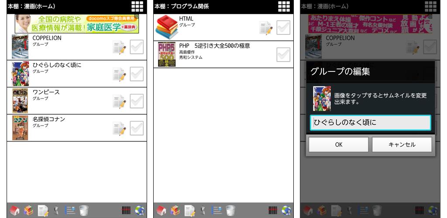This screenshot has height=218, width=447.
Task: Open magnifier search icon in プログラム関係 toolbar
Action: [203, 211]
